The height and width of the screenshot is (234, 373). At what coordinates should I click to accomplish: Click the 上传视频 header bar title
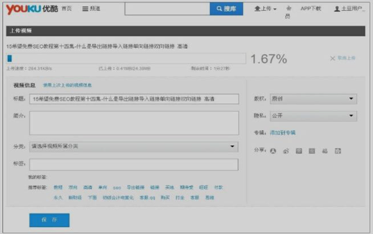pos(21,30)
